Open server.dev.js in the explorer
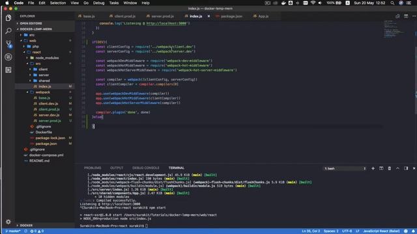The image size is (417, 234). [49, 115]
